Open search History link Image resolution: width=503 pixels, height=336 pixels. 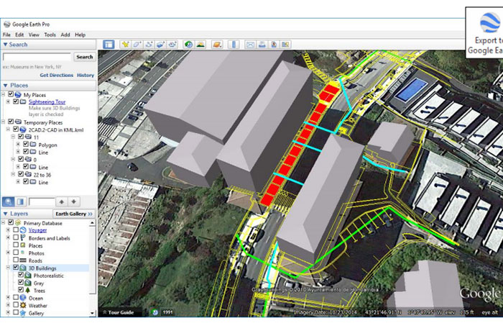[x=86, y=75]
